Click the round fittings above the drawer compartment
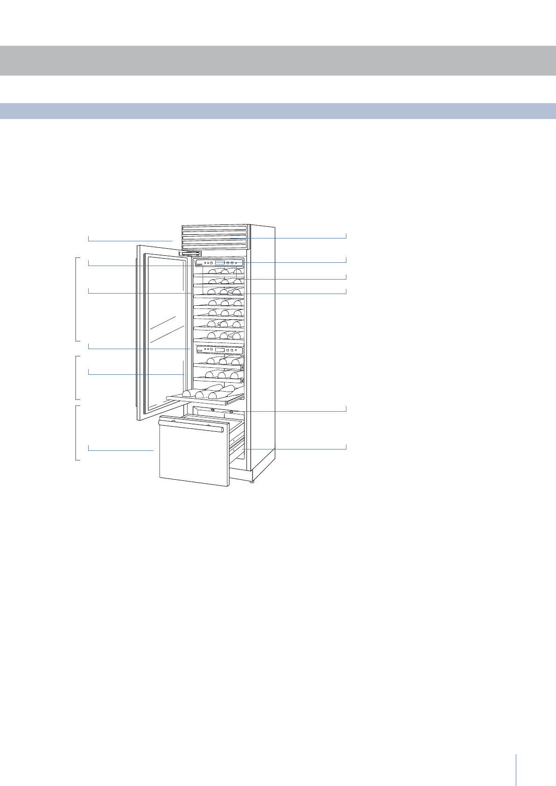Viewport: 556px width, 786px height. point(222,411)
